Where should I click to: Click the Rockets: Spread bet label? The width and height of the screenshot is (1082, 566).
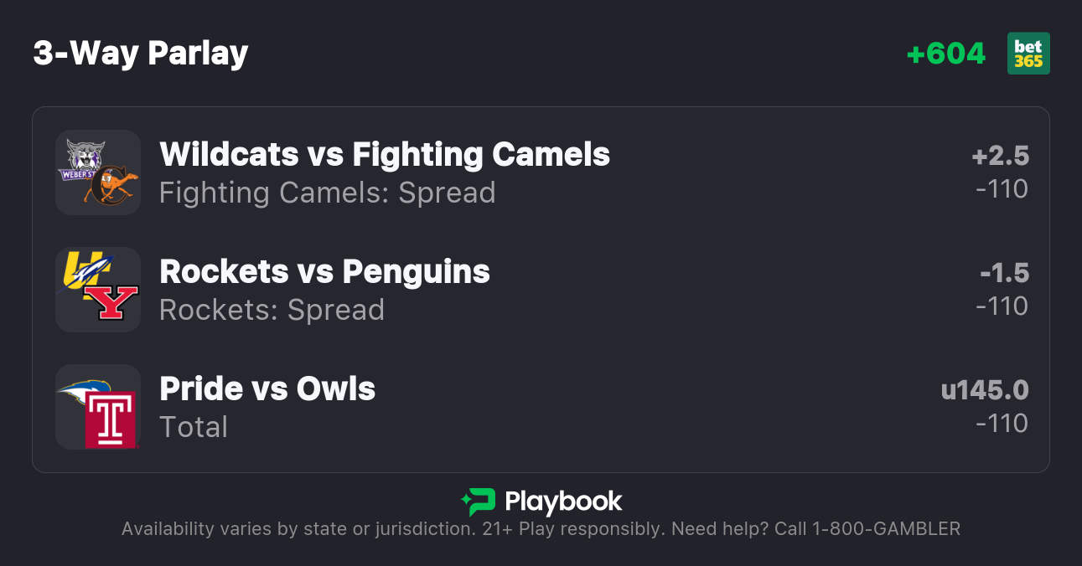(272, 310)
